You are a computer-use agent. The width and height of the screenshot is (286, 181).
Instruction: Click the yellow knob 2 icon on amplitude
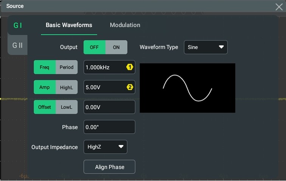[129, 87]
